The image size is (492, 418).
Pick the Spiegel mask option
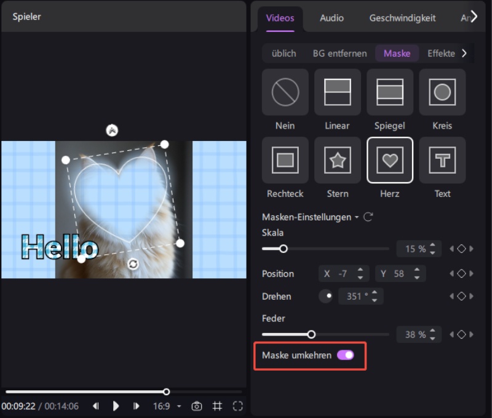[390, 92]
